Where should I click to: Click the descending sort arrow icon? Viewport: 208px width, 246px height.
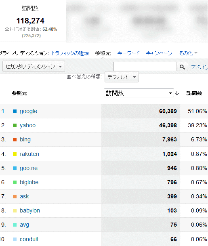coord(177,93)
